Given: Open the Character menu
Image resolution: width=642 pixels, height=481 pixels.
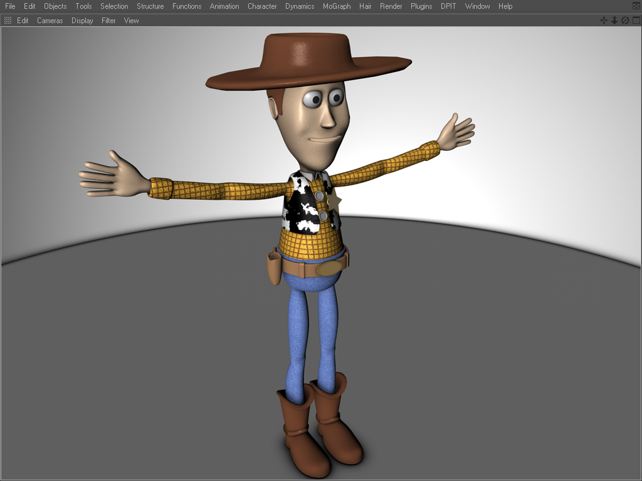Looking at the screenshot, I should click(262, 6).
